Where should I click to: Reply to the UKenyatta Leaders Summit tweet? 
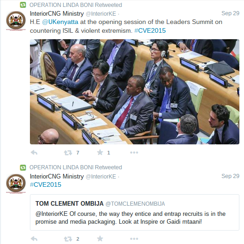point(34,152)
